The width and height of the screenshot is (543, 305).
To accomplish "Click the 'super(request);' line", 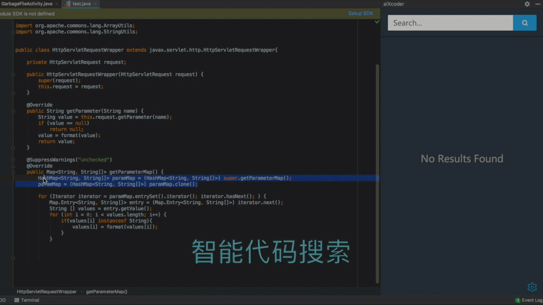I will click(59, 80).
